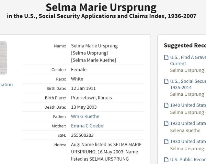
Task: Click document icon beside U.S. Public Records
Action: pyautogui.click(x=166, y=160)
